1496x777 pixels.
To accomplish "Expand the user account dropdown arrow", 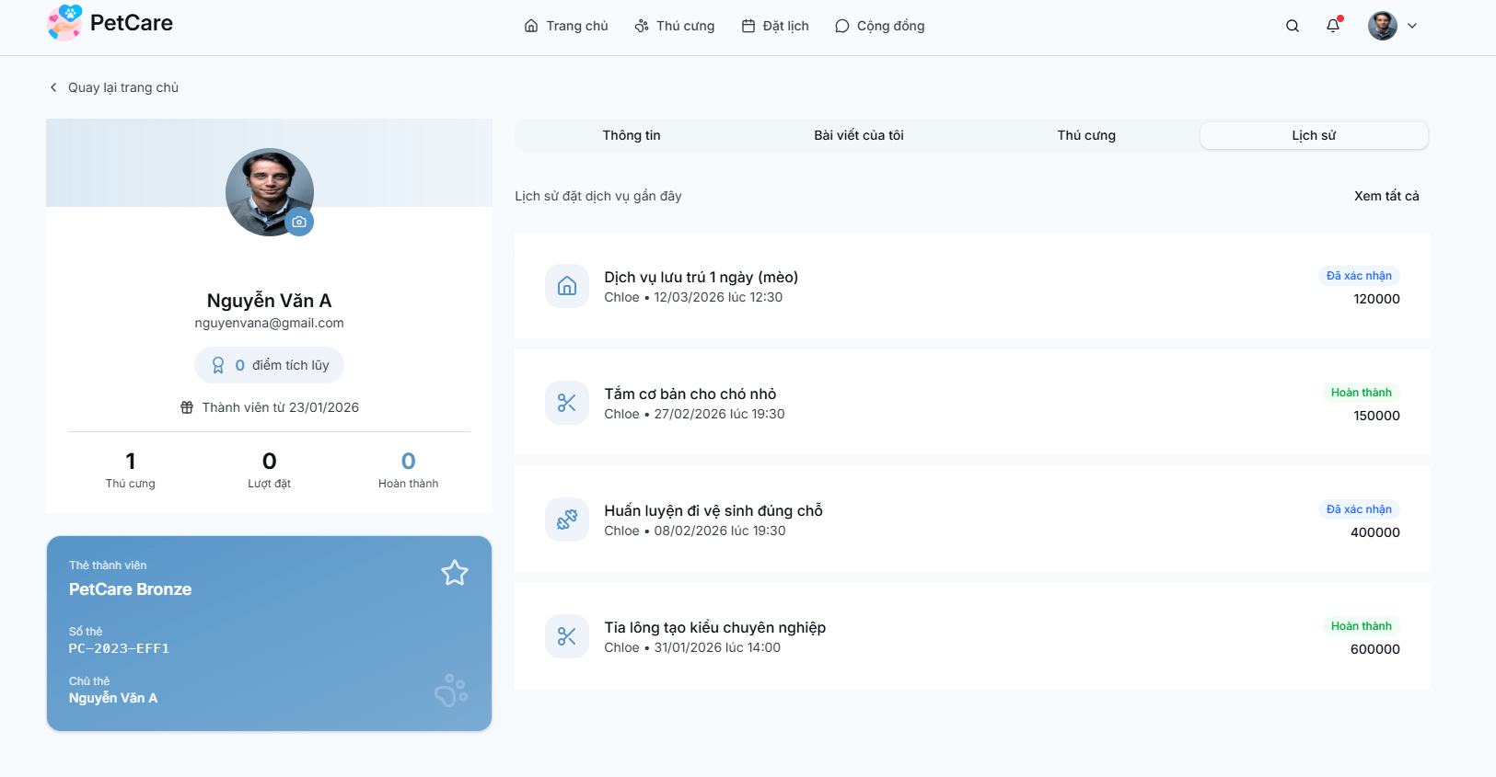I will point(1412,26).
